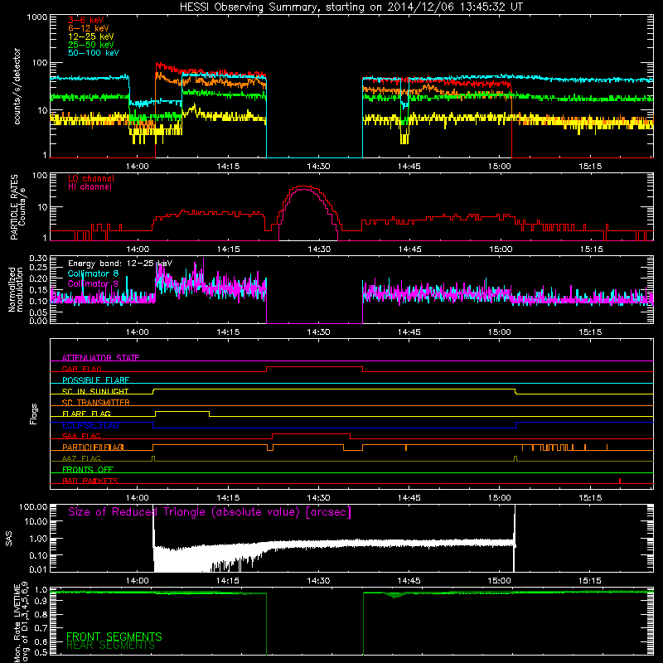Select the 14:45 time label under flags plot
Image resolution: width=663 pixels, height=663 pixels.
[x=409, y=498]
